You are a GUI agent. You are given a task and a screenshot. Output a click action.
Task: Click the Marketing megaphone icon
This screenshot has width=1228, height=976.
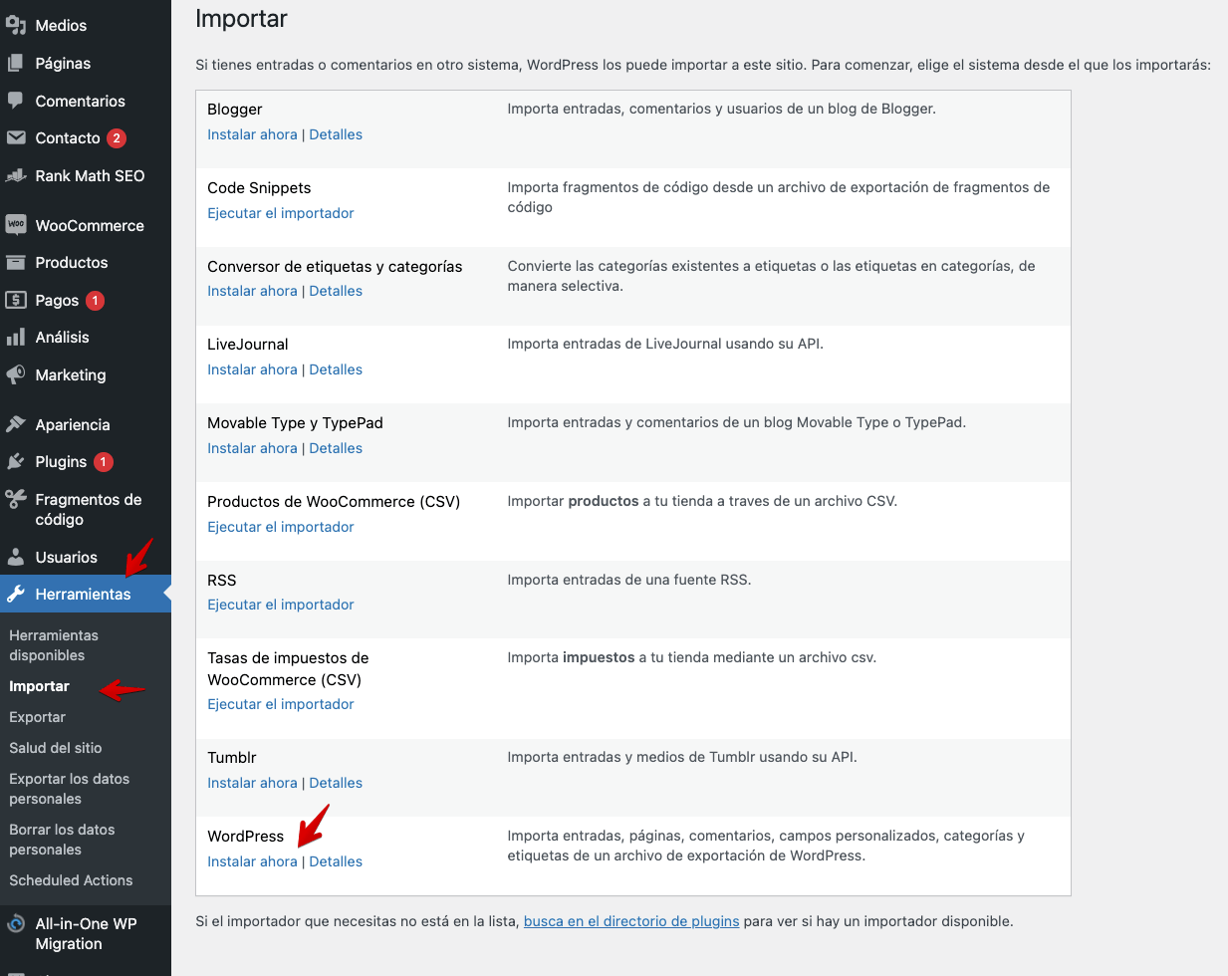pos(16,374)
